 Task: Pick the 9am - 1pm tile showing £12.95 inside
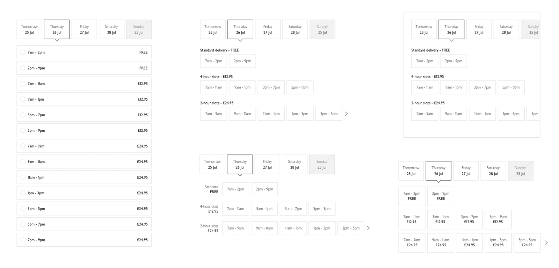point(440,219)
